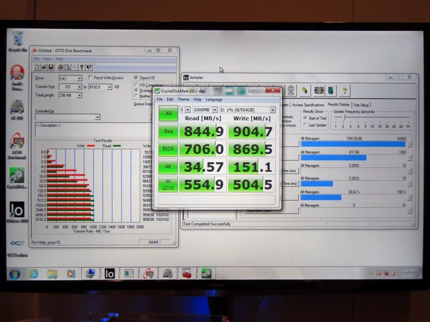Click the All Managers 38.62% blue bar
The height and width of the screenshot is (322, 430).
coord(321,197)
